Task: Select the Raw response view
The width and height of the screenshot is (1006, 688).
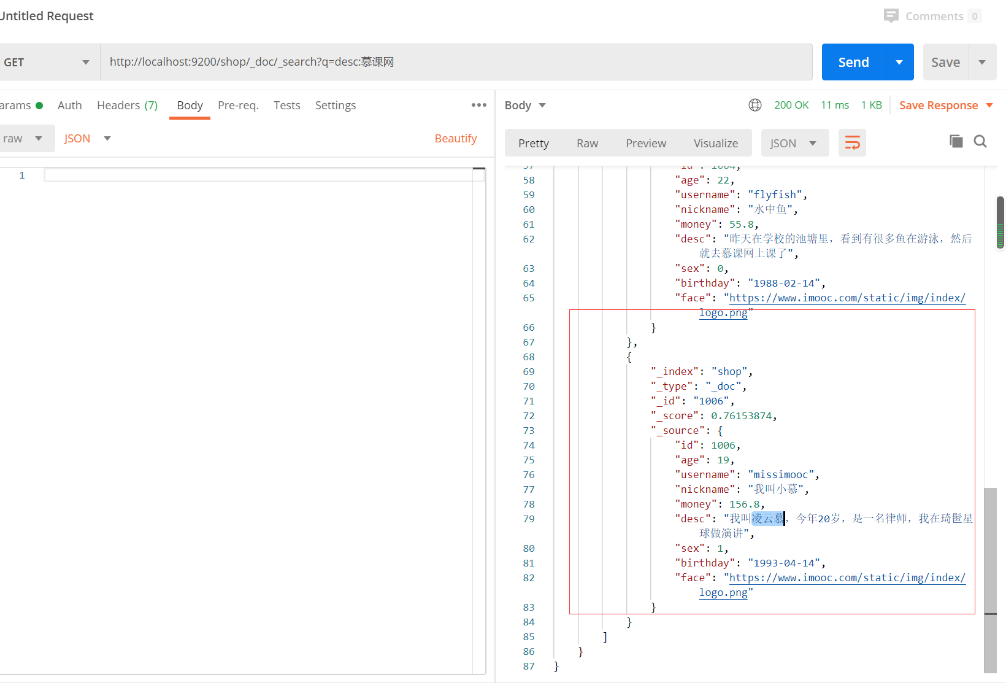Action: tap(587, 143)
